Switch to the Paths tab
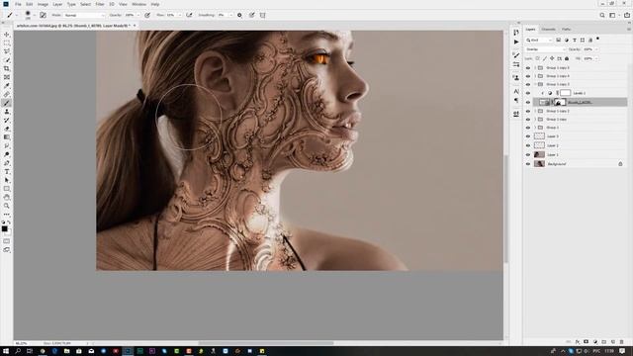The height and width of the screenshot is (356, 633). click(x=566, y=29)
